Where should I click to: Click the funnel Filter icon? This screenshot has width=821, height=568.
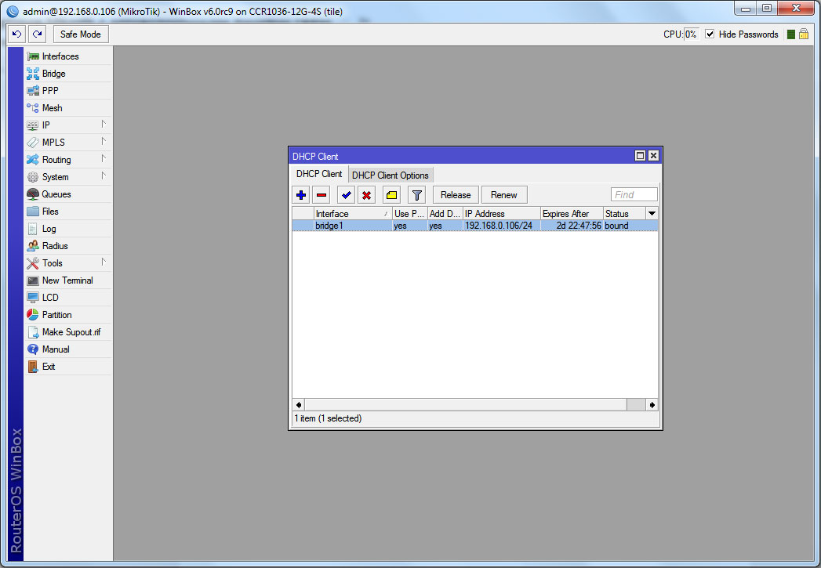(416, 195)
